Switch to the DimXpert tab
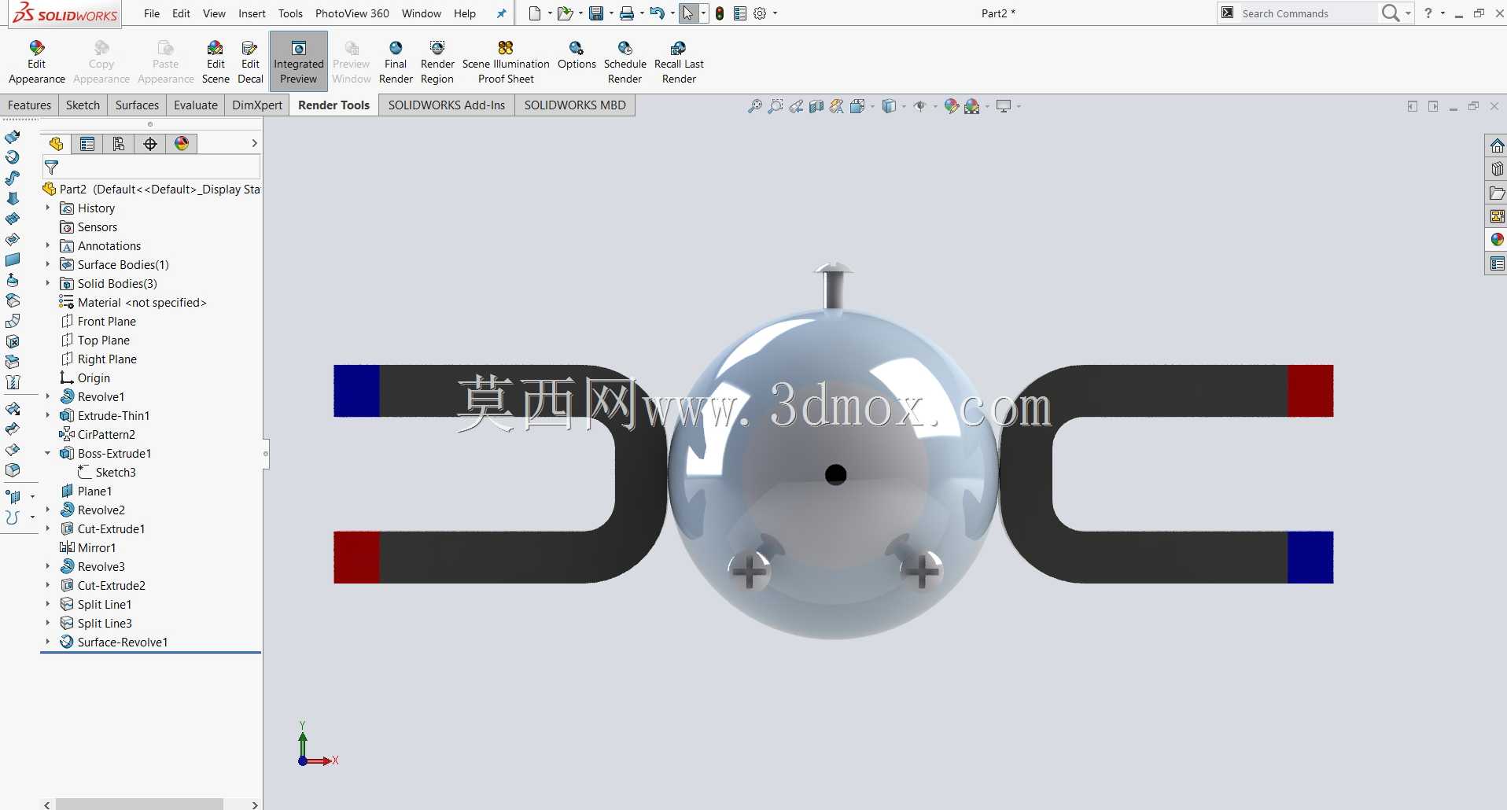Screen dimensions: 1507x810 click(x=256, y=105)
